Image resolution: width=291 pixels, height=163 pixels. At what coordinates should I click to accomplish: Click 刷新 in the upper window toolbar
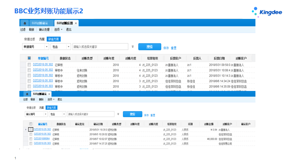[32, 29]
